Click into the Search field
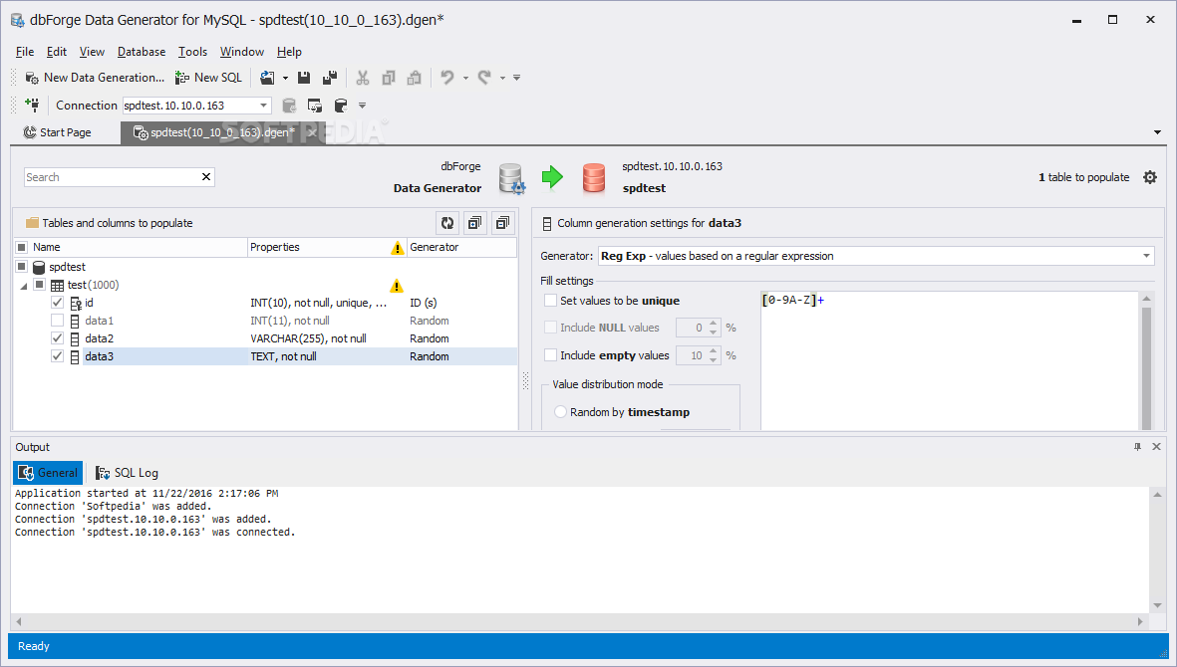The image size is (1177, 667). (x=111, y=177)
